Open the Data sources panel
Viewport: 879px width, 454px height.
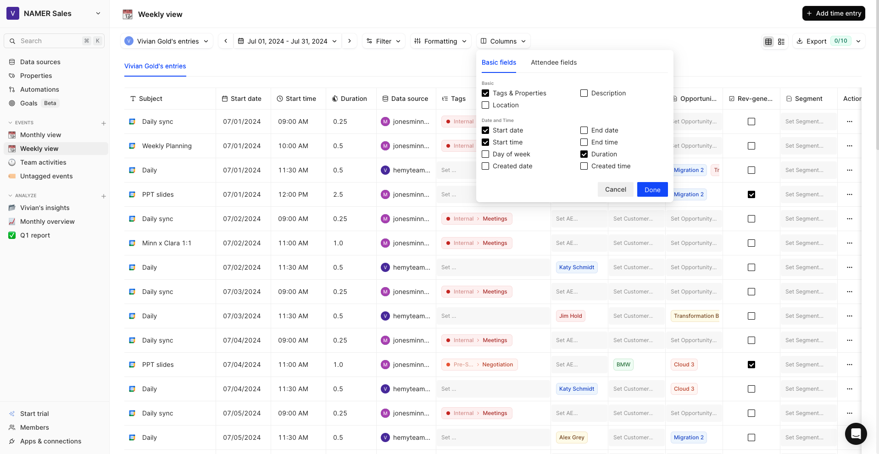(40, 62)
